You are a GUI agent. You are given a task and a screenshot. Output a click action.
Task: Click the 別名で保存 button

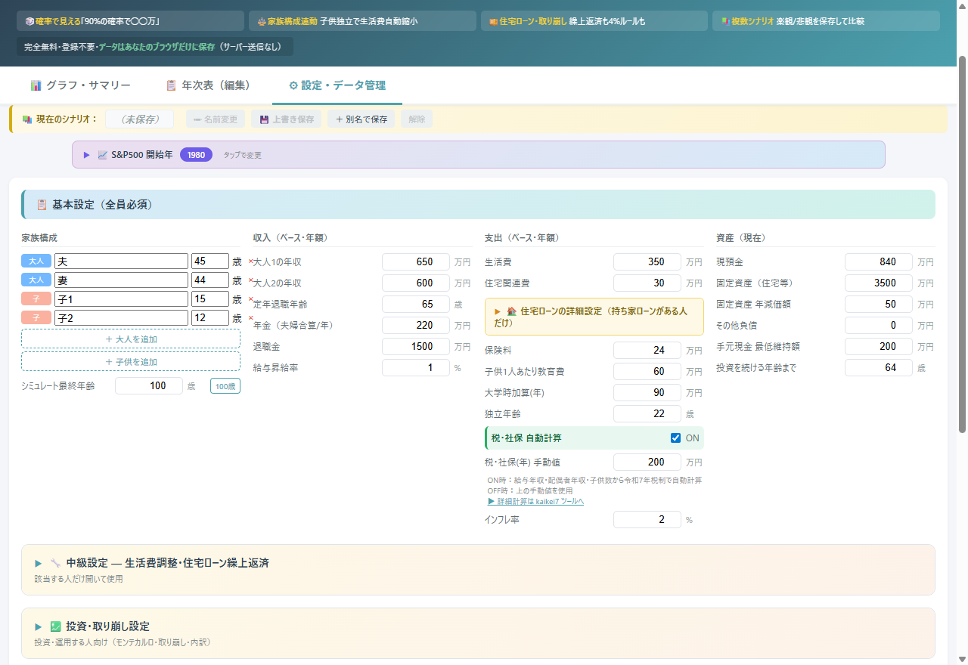click(361, 119)
